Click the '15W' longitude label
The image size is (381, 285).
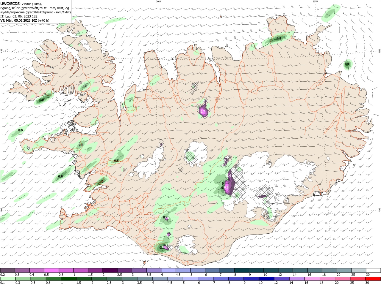(x=315, y=1)
